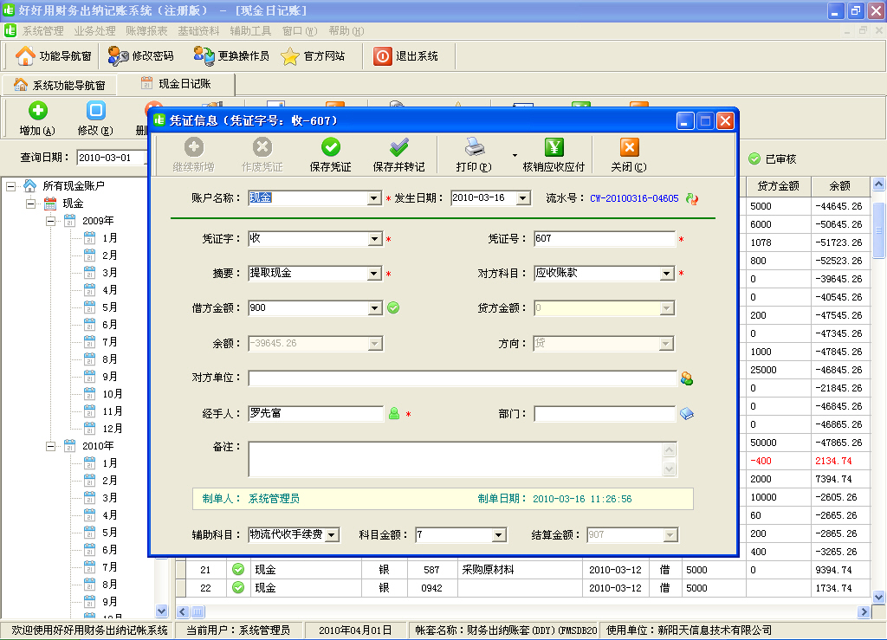
Task: Click the 部门 department lookup icon
Action: click(x=687, y=414)
